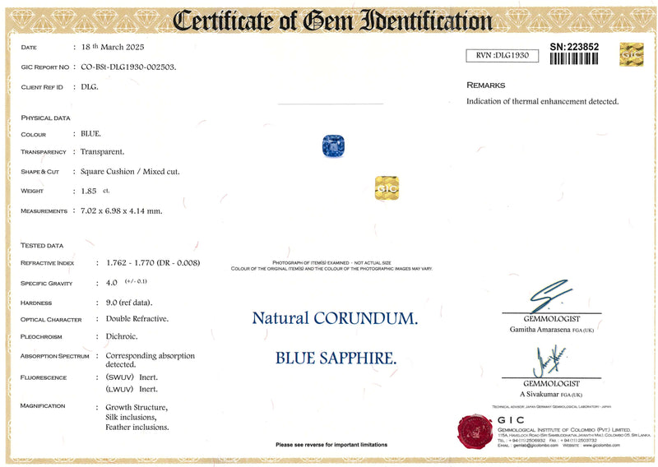The image size is (658, 467).
Task: Click the transparency value Transparent
Action: tap(102, 152)
